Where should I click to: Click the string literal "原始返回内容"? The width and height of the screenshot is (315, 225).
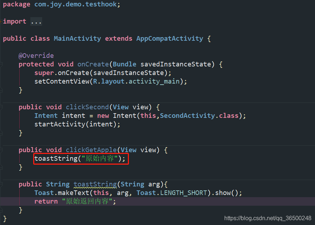click(87, 201)
